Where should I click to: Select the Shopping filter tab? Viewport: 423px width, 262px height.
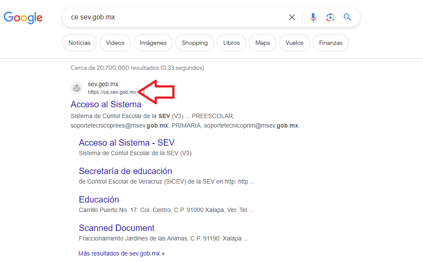point(195,43)
